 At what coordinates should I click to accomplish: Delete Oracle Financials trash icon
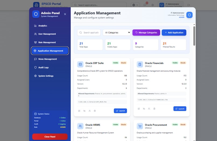(154, 109)
